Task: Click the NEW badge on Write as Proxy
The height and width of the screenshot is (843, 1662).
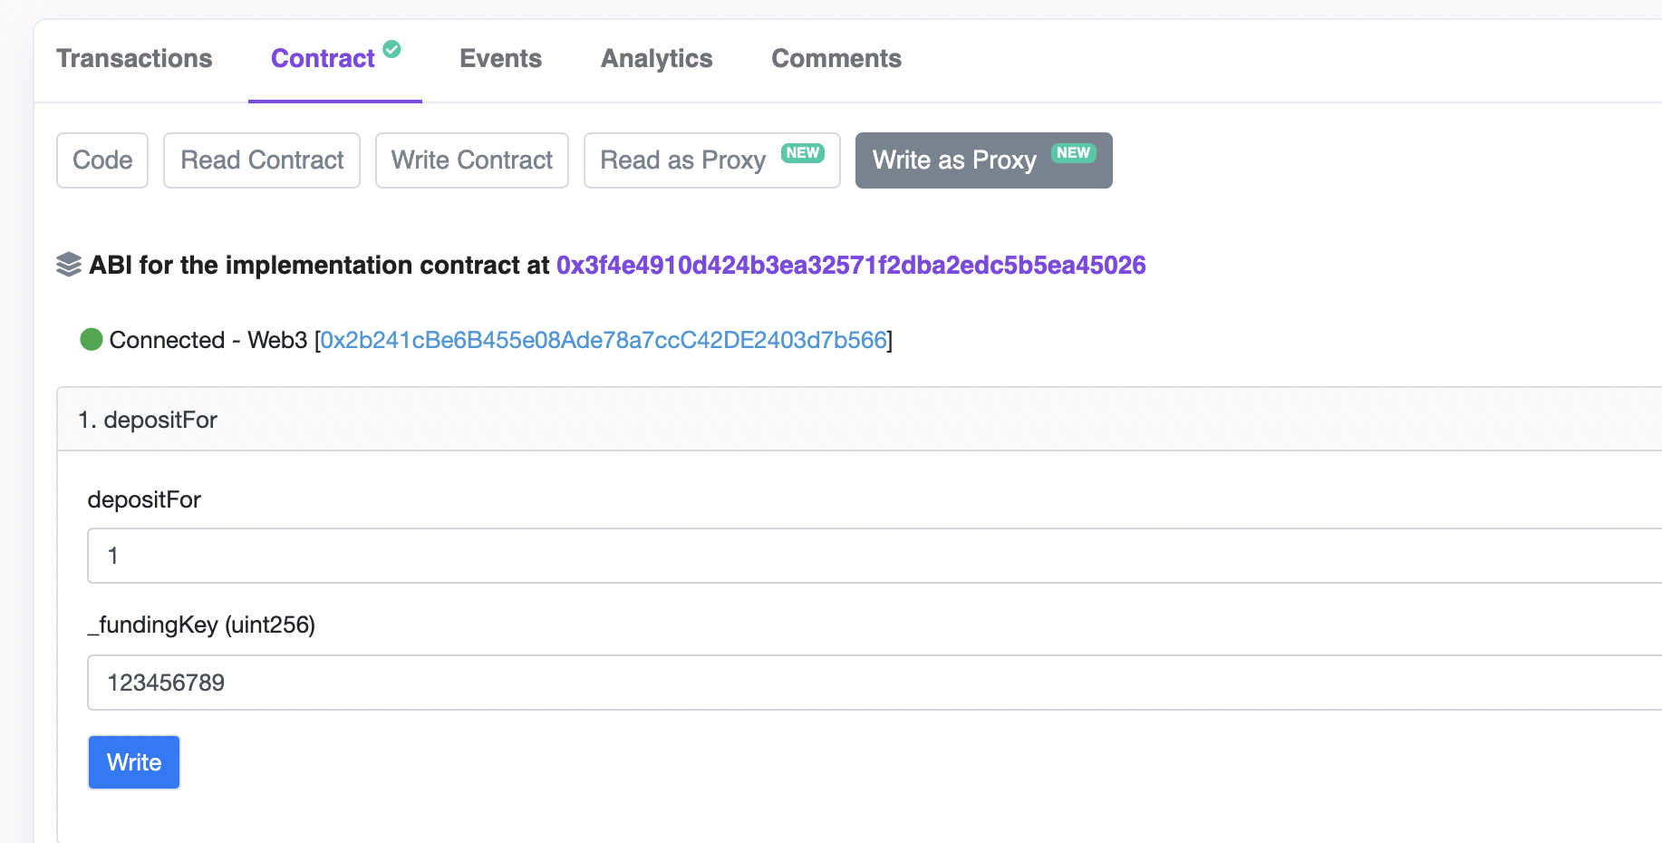Action: click(1074, 152)
